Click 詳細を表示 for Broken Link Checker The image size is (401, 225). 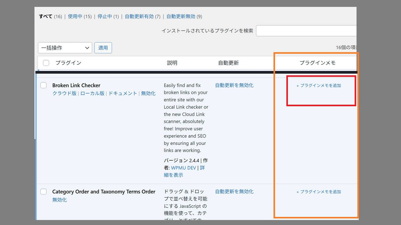point(184,171)
